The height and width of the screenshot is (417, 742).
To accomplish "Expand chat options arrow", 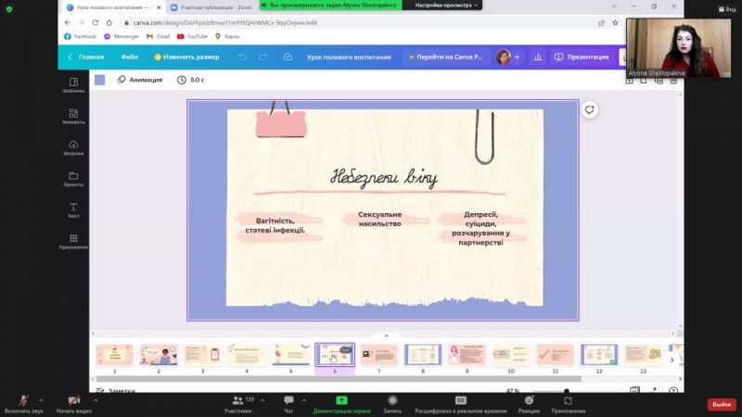I will point(304,400).
